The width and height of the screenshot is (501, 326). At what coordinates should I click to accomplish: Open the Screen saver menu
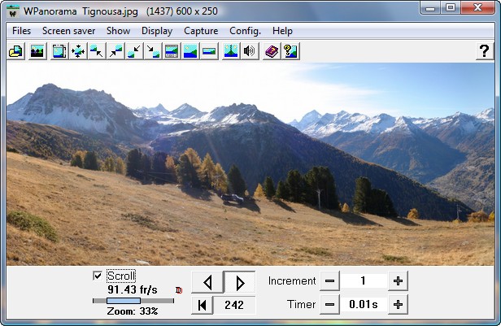coord(68,31)
